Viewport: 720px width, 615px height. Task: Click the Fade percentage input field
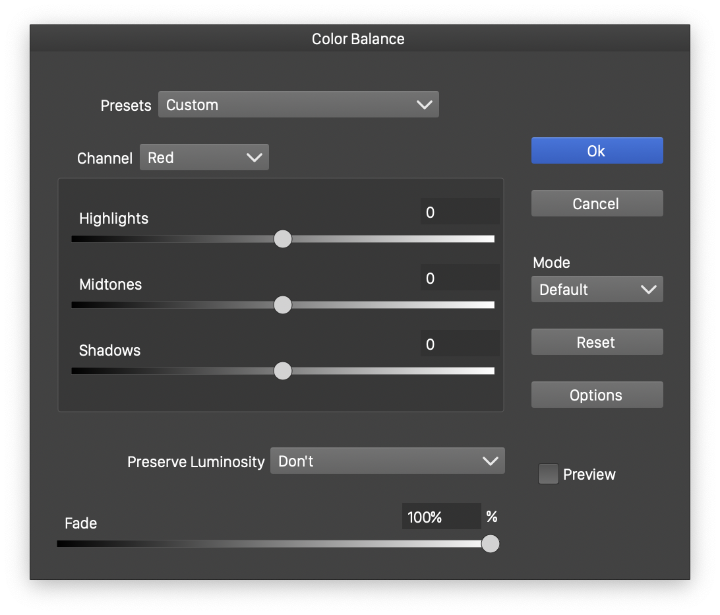pyautogui.click(x=441, y=517)
